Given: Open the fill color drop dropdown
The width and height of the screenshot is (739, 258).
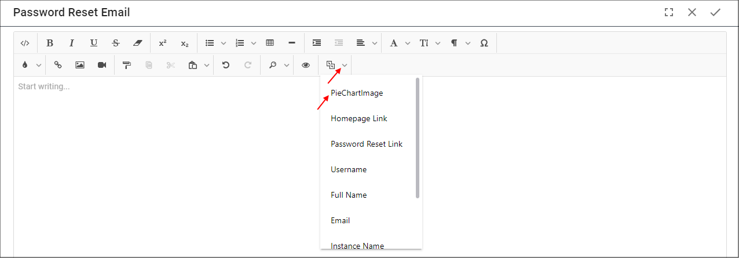Looking at the screenshot, I should click(39, 66).
